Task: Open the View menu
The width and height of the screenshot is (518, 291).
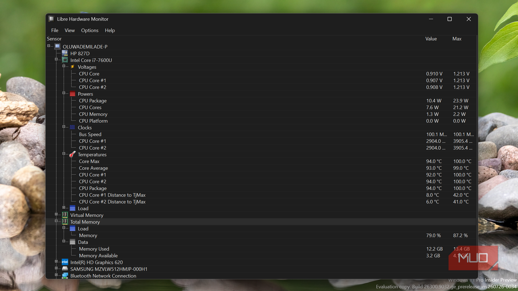Action: click(70, 30)
